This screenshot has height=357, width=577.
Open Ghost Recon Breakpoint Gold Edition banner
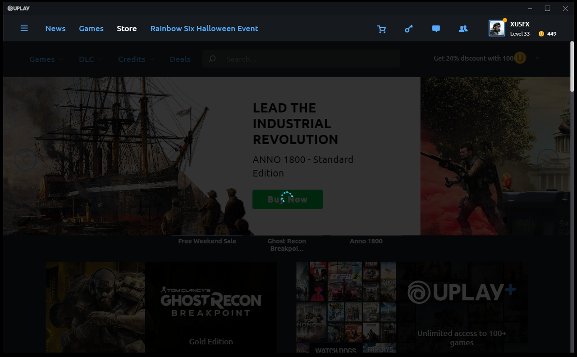click(161, 307)
